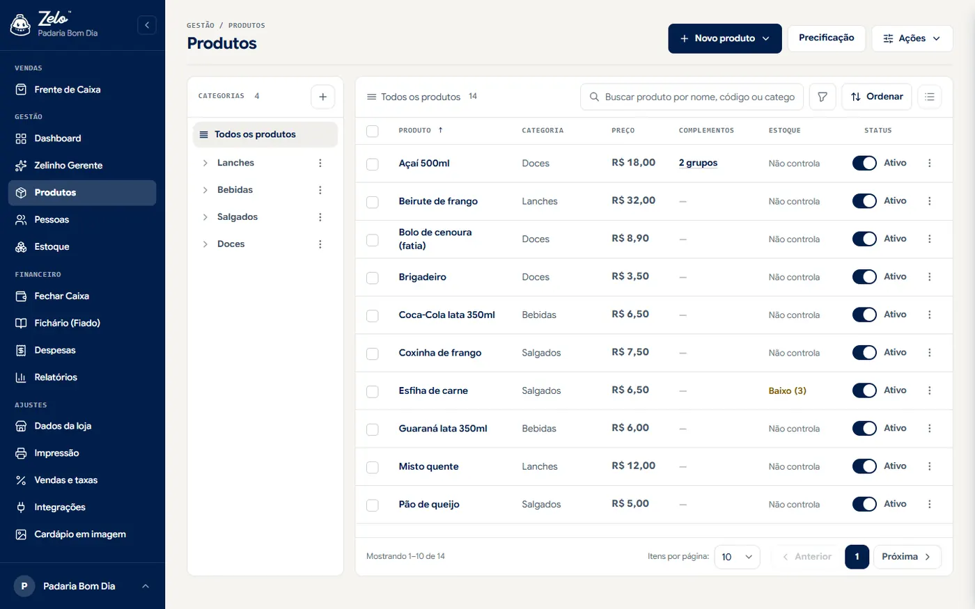975x609 pixels.
Task: Click the Ordenar button
Action: point(877,97)
